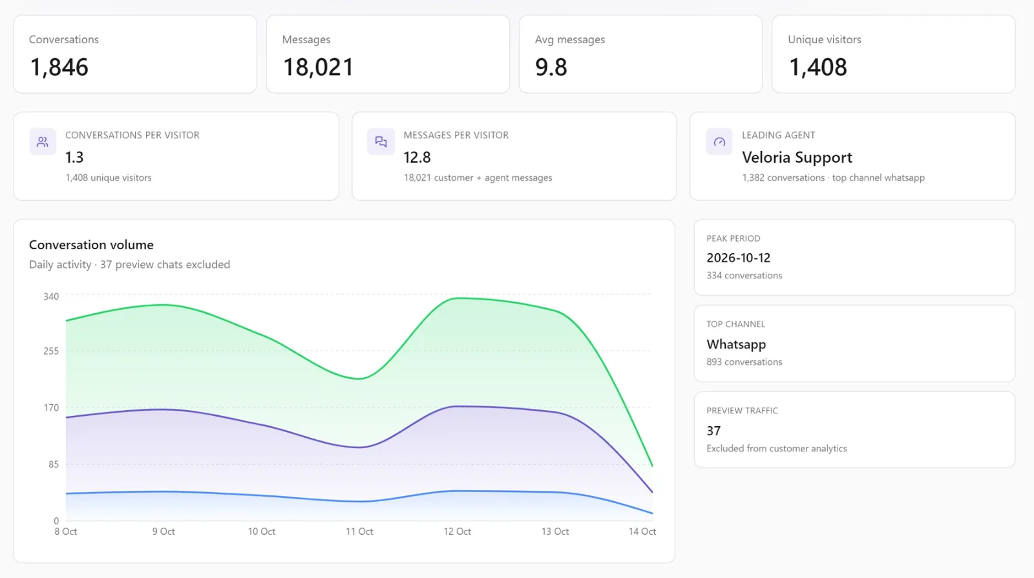Click the '1,408 unique visitors' subtext

(109, 178)
